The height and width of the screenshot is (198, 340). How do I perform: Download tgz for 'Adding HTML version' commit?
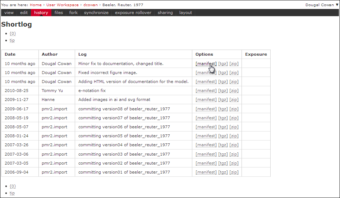[x=223, y=82]
